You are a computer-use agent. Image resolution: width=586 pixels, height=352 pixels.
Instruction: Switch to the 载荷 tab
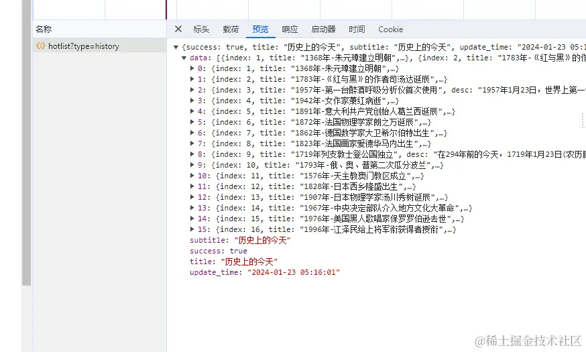(231, 29)
